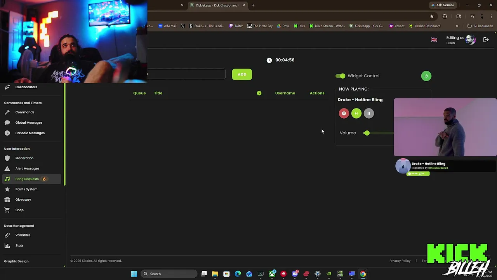Click the Giveaway gift icon
The image size is (497, 280).
[x=7, y=199]
